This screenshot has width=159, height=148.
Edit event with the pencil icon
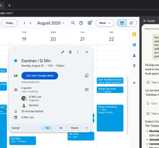(63, 52)
